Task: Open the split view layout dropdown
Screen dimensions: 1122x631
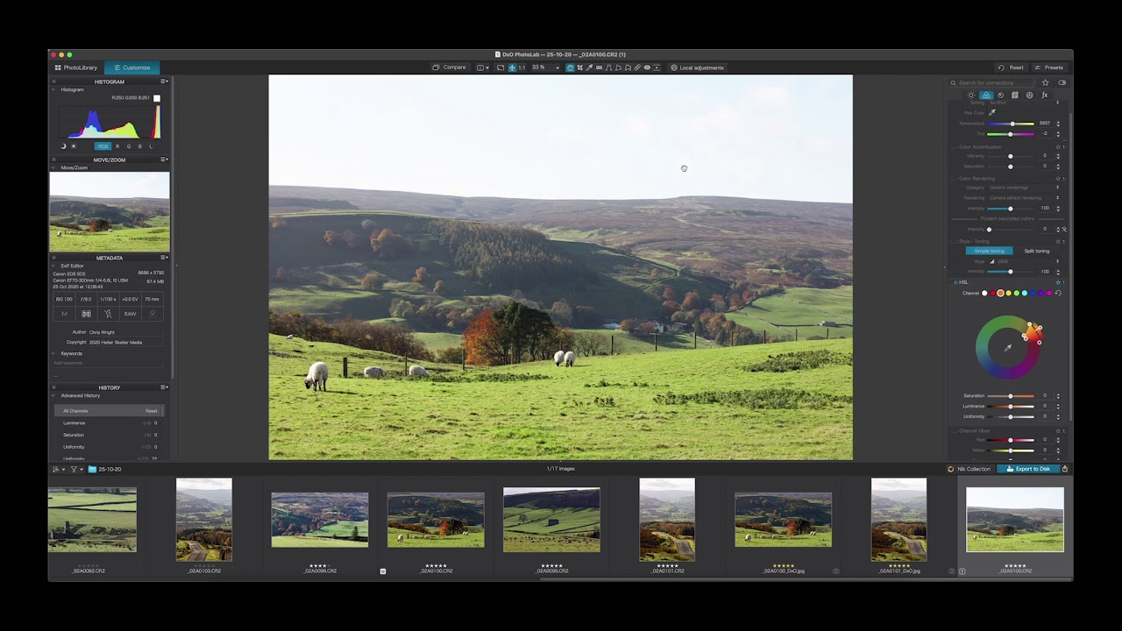Action: point(483,67)
